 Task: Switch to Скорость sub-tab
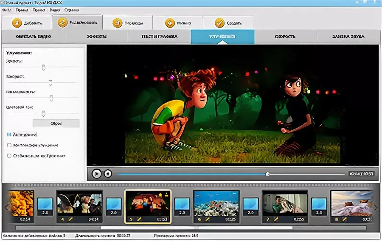285,36
